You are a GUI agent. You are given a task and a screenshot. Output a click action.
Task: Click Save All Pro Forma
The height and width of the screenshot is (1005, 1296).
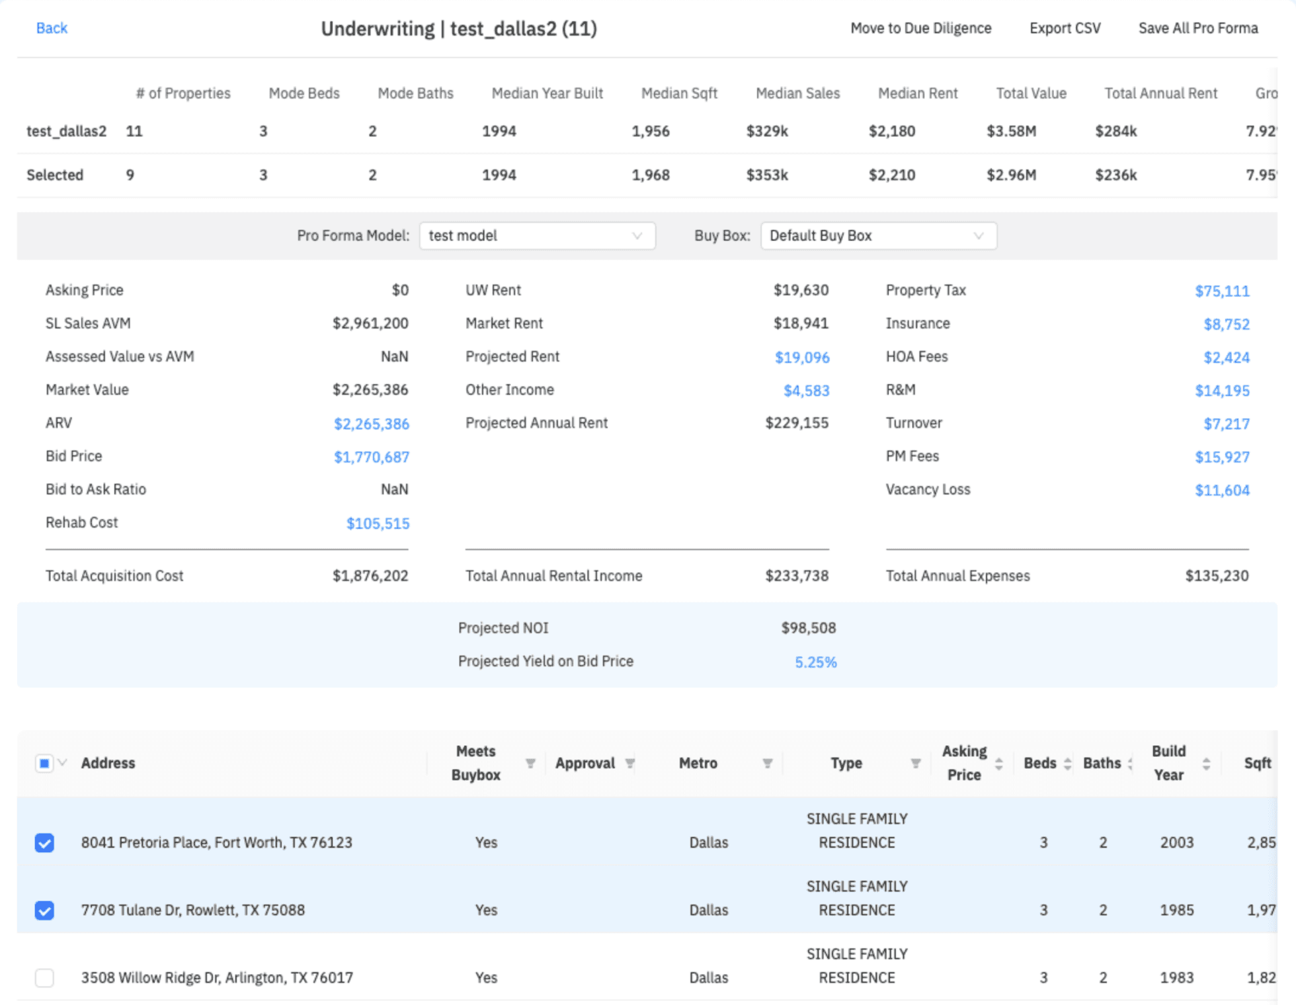[x=1197, y=28]
